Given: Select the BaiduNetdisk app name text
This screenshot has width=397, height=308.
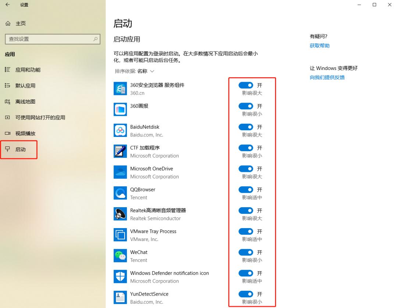Looking at the screenshot, I should point(145,127).
